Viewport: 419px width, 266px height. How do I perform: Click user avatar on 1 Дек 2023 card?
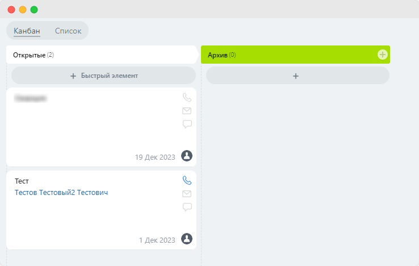187,239
